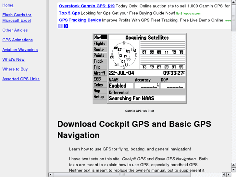
Task: Click the Garmin GPS 196 Pilot caption
Action: [140, 111]
